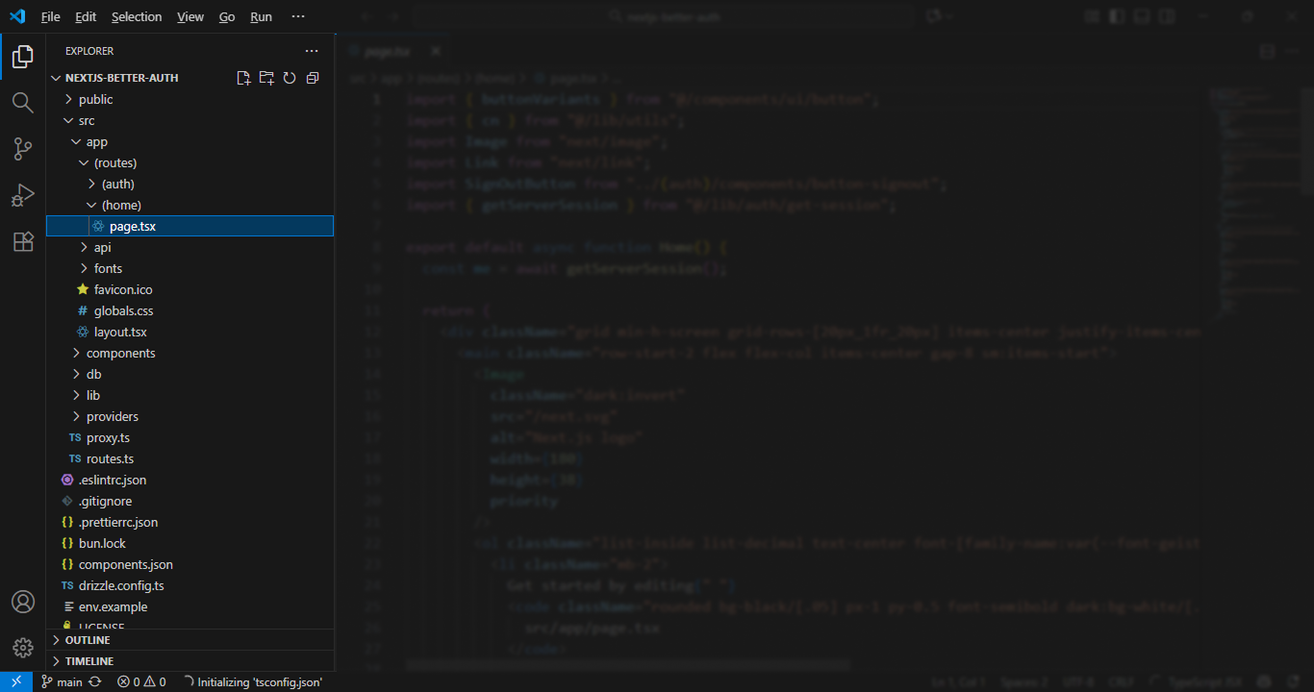1314x692 pixels.
Task: Expand the (auth) folder
Action: tap(117, 184)
